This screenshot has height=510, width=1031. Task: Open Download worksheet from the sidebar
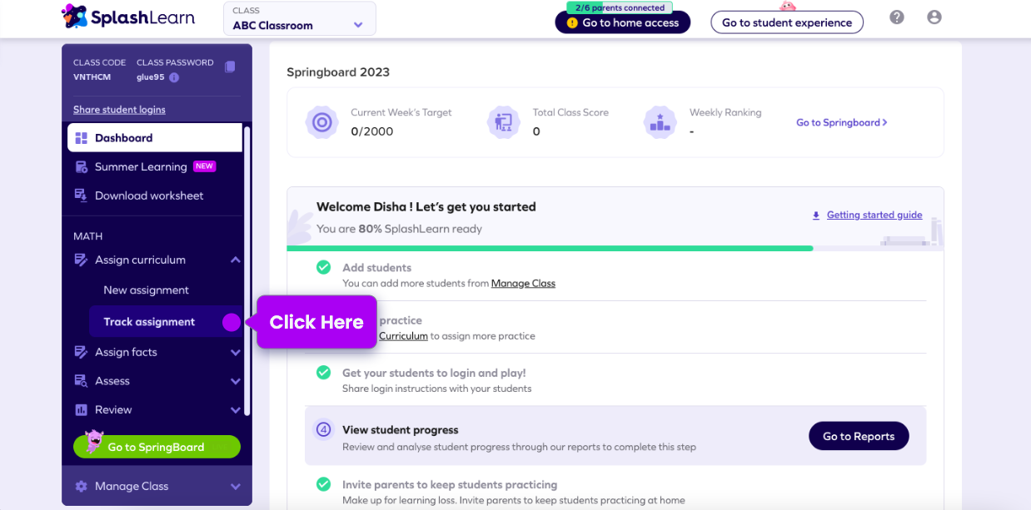click(x=149, y=196)
